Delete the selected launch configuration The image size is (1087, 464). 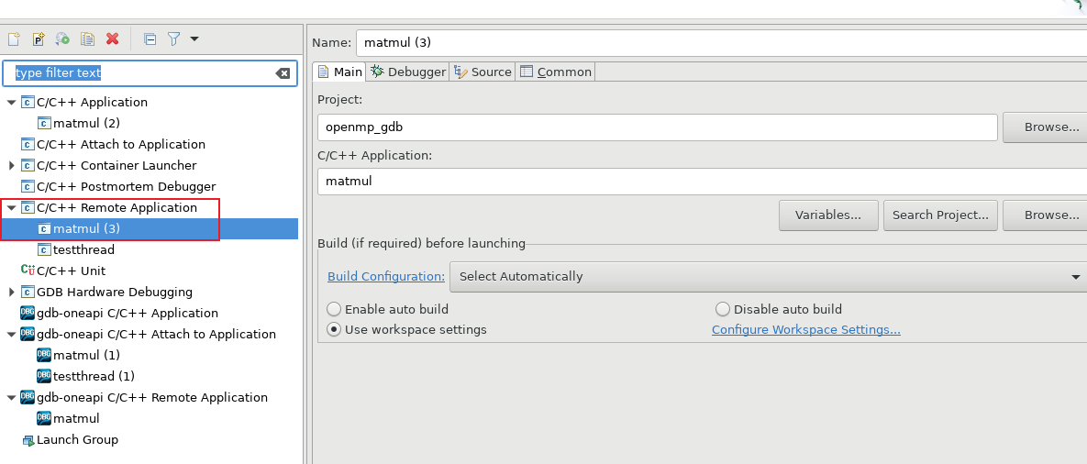click(x=112, y=39)
